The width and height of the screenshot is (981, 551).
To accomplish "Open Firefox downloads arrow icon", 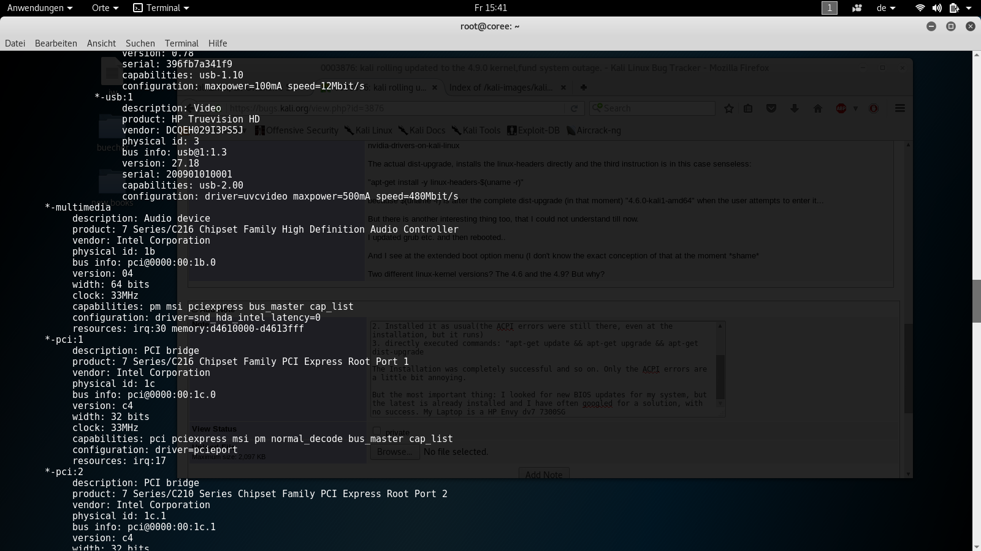I will 795,108.
